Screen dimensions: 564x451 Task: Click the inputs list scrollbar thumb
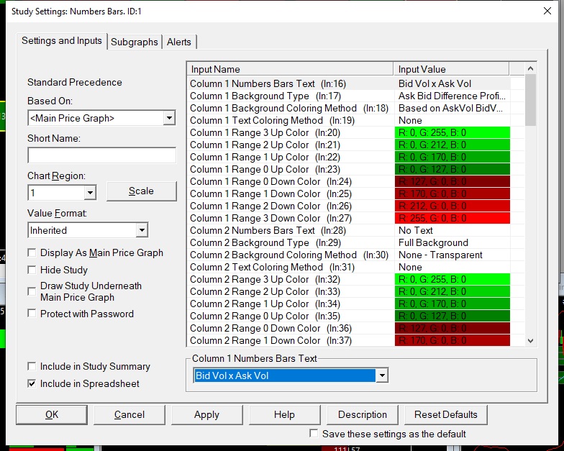click(530, 100)
